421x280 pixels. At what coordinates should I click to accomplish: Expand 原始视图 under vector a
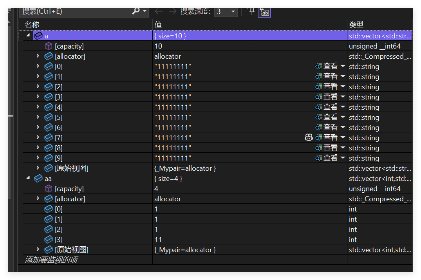[x=38, y=168]
